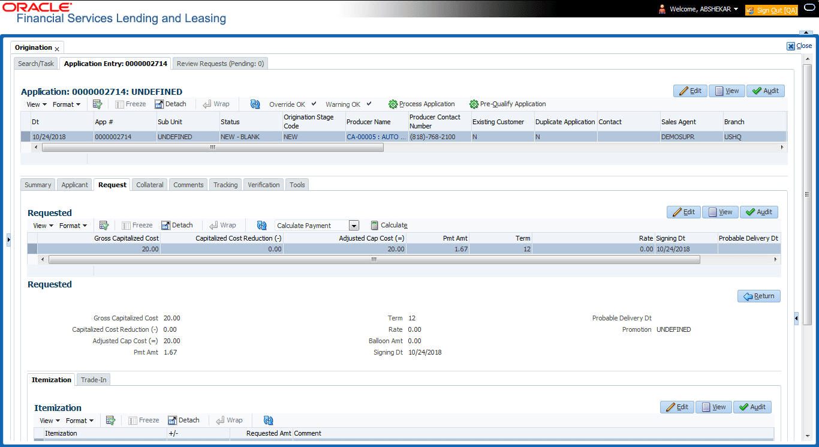819x447 pixels.
Task: Open Format menu in Itemization toolbar
Action: [80, 421]
